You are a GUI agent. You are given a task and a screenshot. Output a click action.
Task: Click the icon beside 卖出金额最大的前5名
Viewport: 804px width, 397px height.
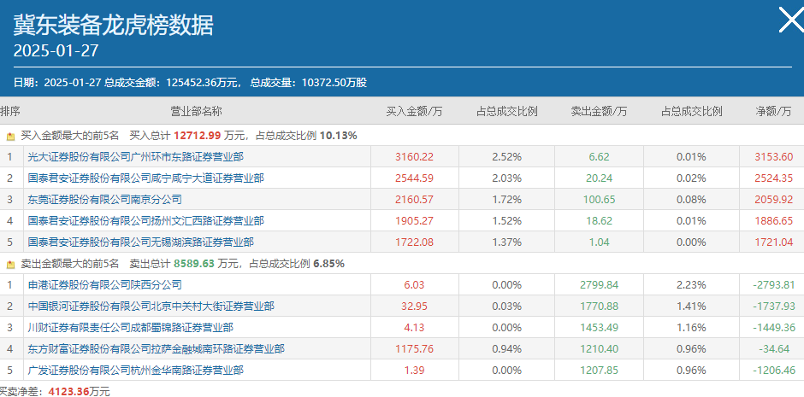coord(10,265)
